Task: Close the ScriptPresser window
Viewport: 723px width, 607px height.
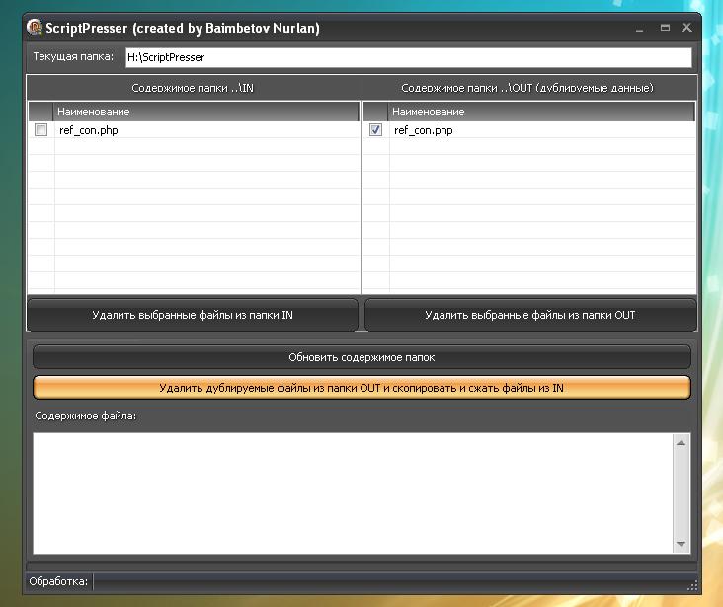Action: pyautogui.click(x=686, y=28)
